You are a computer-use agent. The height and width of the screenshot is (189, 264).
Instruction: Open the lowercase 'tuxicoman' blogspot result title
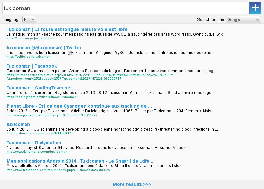pyautogui.click(x=18, y=125)
